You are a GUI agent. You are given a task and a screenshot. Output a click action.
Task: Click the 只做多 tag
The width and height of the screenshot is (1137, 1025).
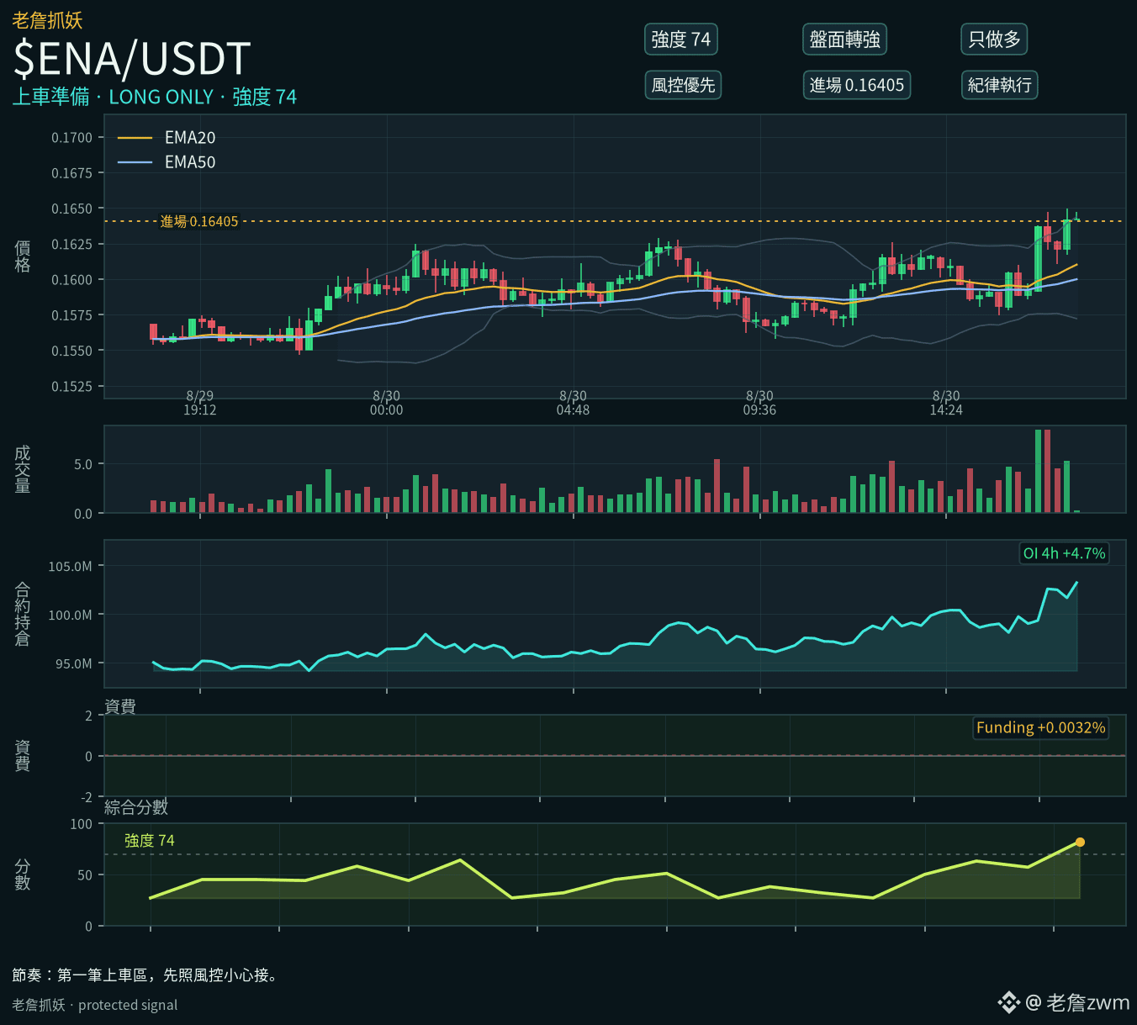(x=994, y=40)
